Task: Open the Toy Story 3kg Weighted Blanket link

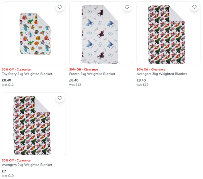Action: (27, 74)
